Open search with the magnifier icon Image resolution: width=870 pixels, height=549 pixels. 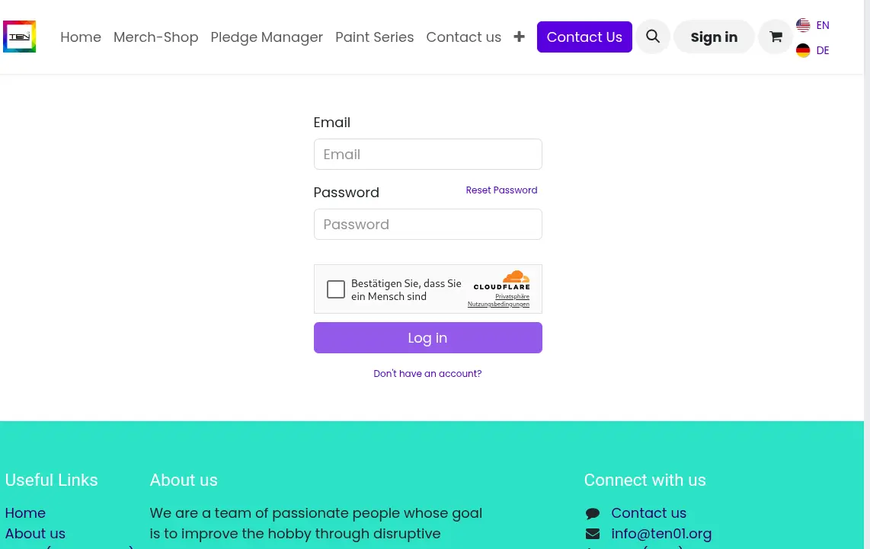click(x=652, y=37)
